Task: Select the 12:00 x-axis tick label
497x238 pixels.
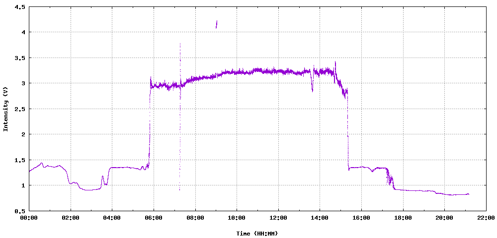Action: tap(278, 218)
